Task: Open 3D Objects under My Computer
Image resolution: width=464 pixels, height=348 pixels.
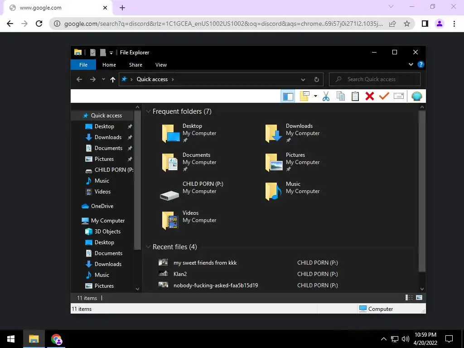Action: point(103,232)
